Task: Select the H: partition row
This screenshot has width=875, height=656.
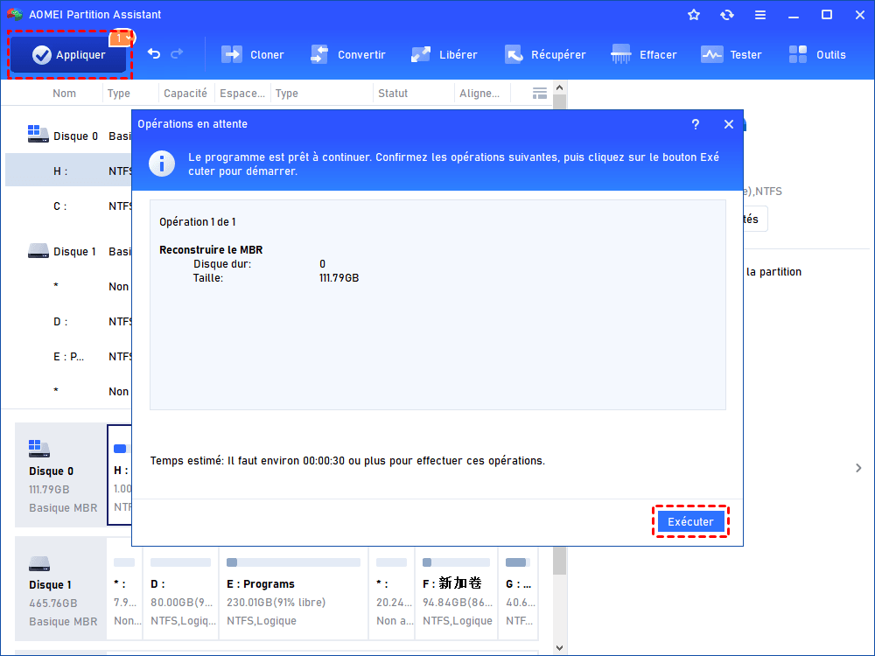Action: tap(68, 171)
